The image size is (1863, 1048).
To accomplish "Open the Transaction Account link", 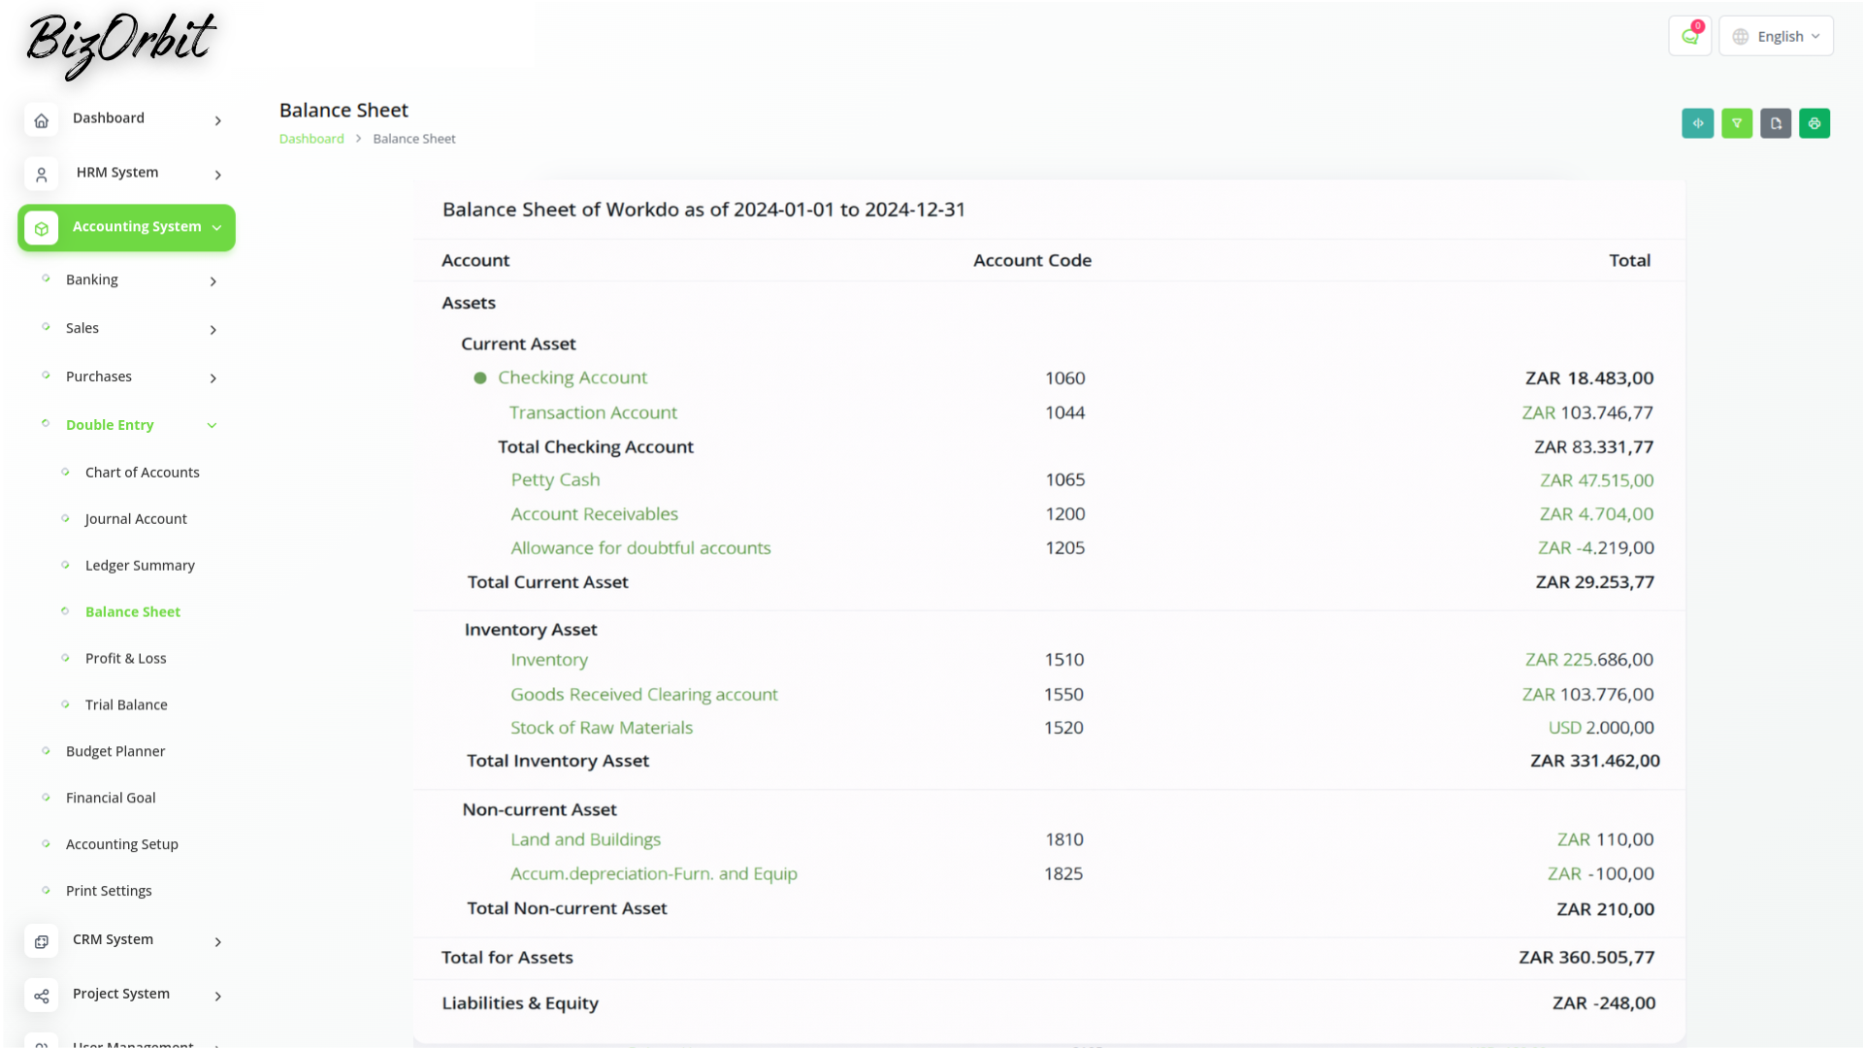I will coord(593,412).
